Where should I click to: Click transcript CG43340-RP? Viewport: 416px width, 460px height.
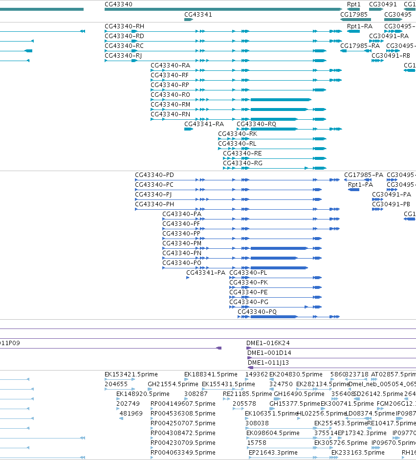170,85
